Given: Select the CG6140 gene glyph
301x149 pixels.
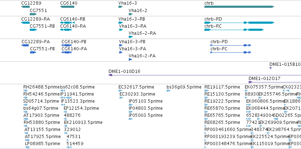Looking at the screenshot, I should coord(67,7).
